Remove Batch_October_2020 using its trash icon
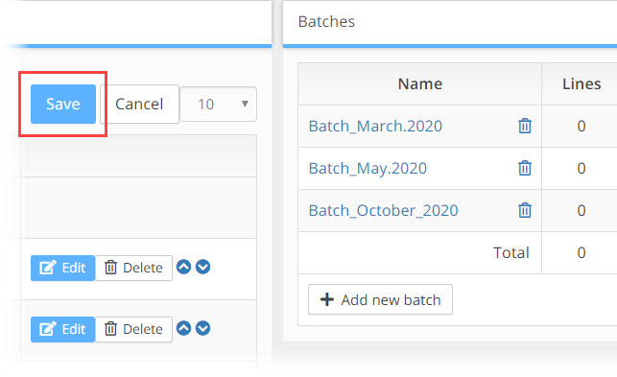The image size is (617, 377). point(525,210)
